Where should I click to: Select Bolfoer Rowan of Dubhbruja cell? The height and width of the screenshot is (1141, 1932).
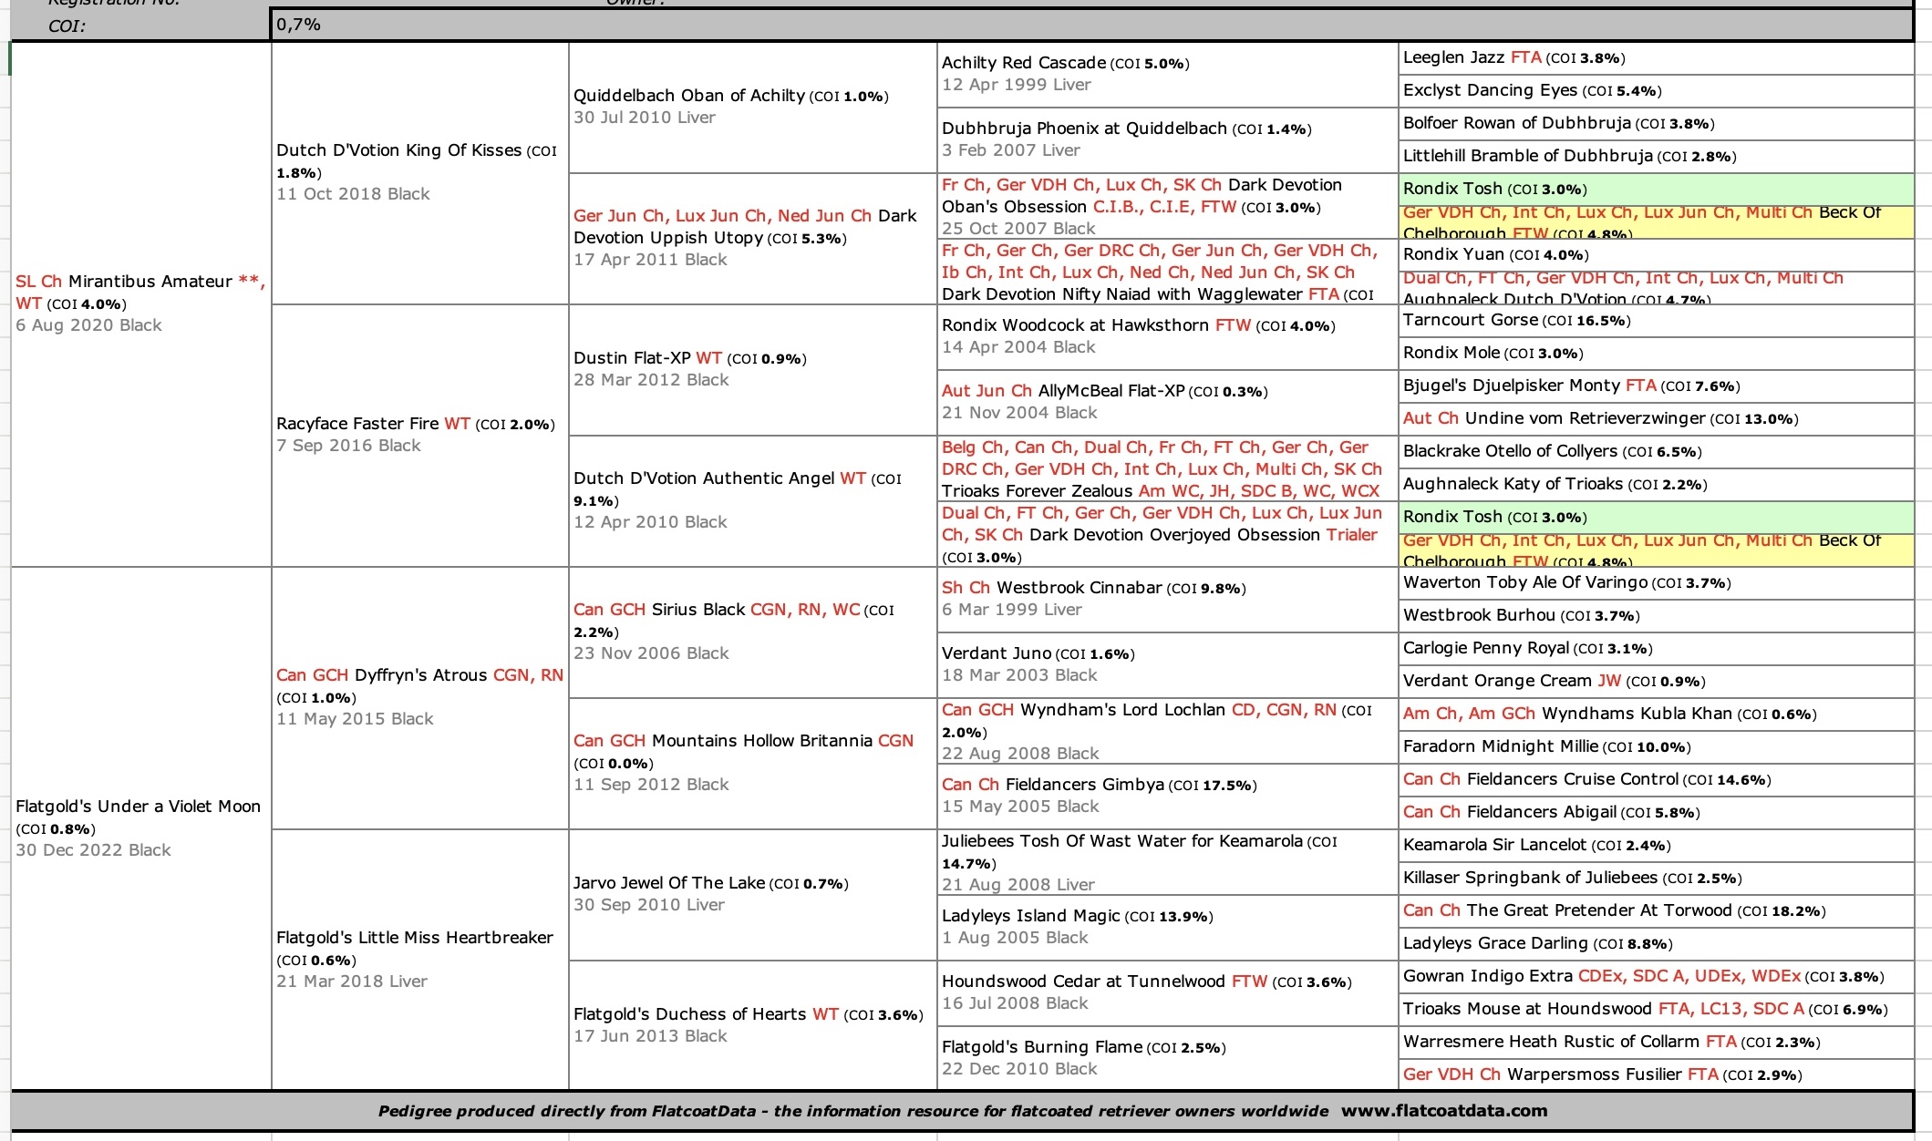pos(1656,124)
